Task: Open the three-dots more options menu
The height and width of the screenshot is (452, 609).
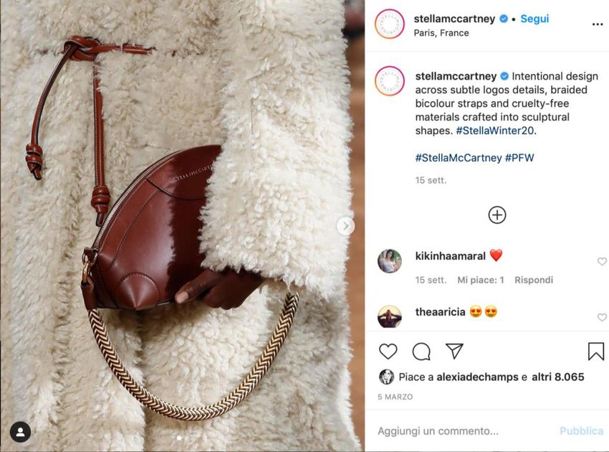Action: [598, 24]
